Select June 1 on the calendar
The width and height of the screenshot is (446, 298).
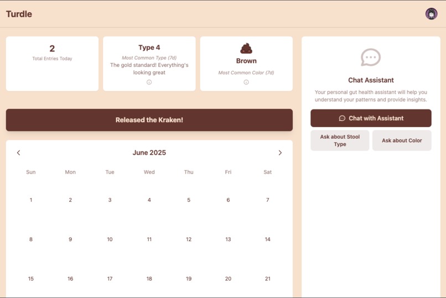(31, 200)
